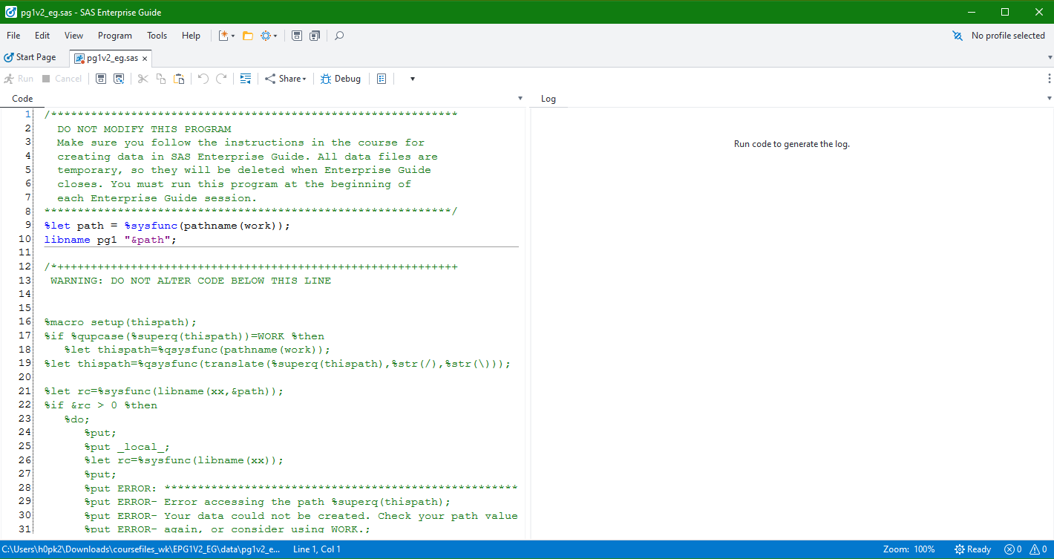Open the Search tool with the magnifier icon
Viewport: 1054px width, 559px height.
(x=338, y=35)
